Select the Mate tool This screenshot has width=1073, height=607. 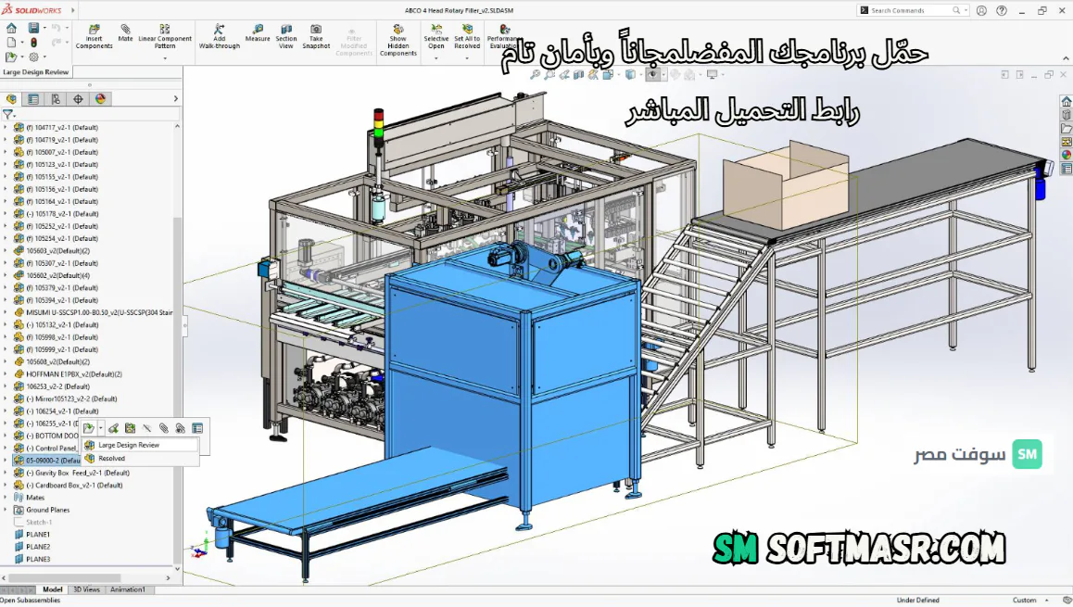[x=125, y=32]
